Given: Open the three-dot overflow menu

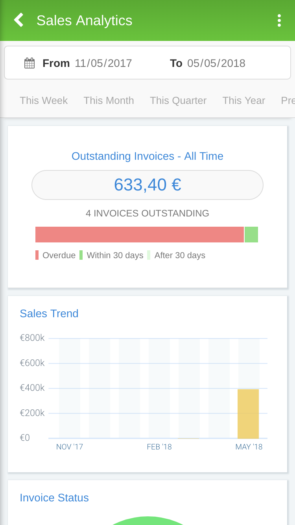Looking at the screenshot, I should pyautogui.click(x=279, y=20).
